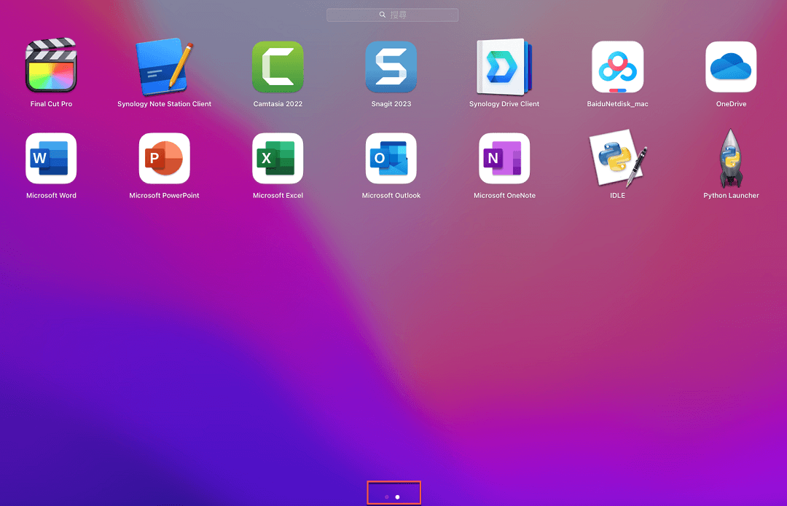
Task: Open the Microsoft PowerPoint app icon
Action: (164, 159)
